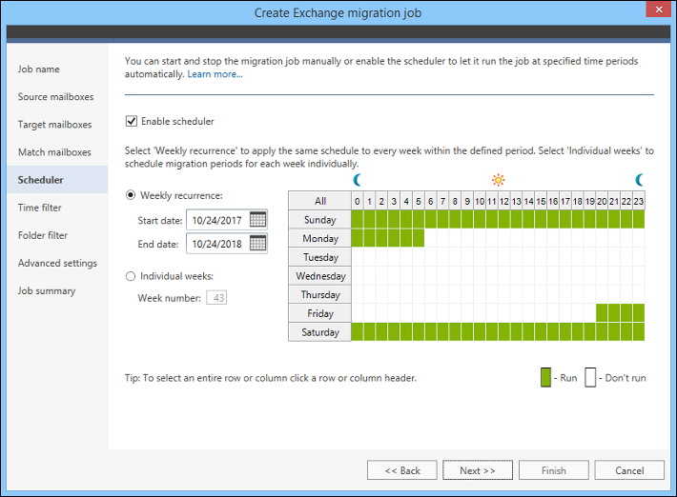Select hour 20 column header
677x497 pixels.
pyautogui.click(x=602, y=201)
